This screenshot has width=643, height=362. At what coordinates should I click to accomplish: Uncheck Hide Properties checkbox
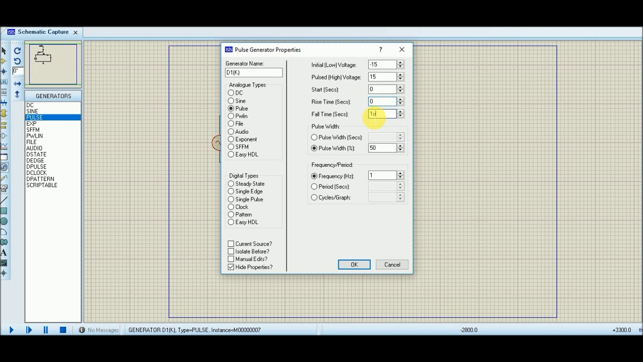coord(231,267)
